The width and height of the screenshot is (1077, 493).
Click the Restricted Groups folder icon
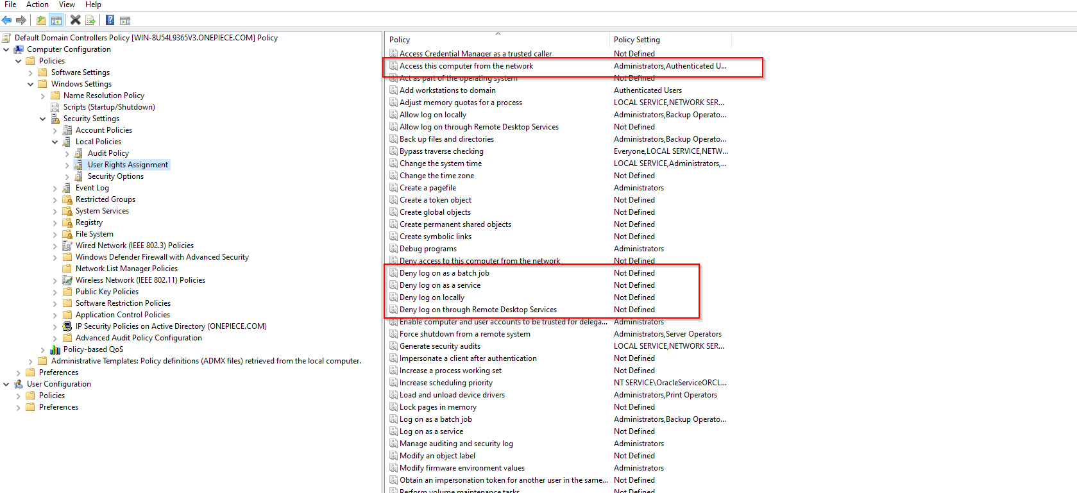[67, 199]
